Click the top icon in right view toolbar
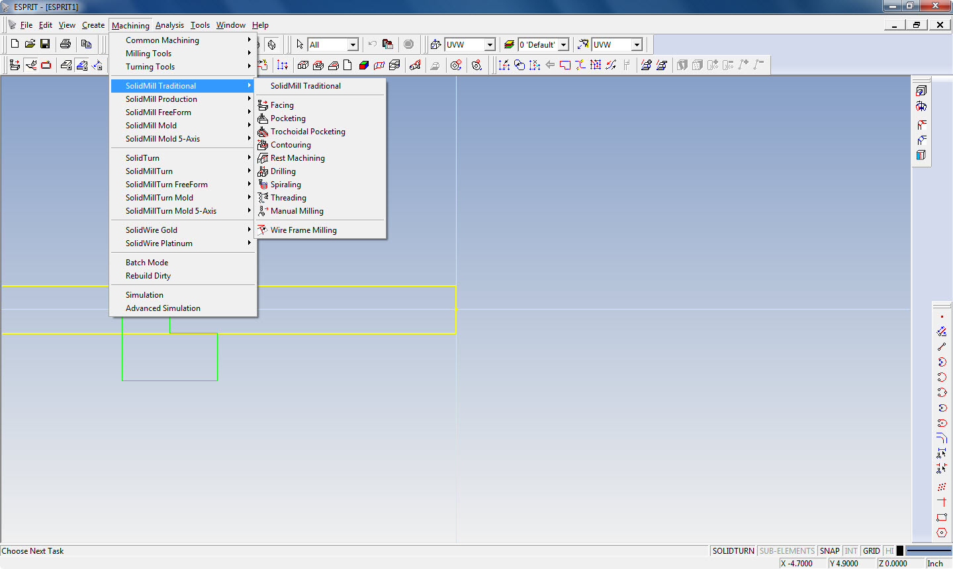The width and height of the screenshot is (953, 569). click(x=921, y=91)
